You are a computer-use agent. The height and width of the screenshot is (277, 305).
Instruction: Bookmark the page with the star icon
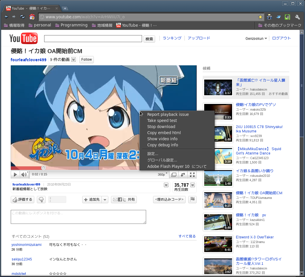point(260,17)
